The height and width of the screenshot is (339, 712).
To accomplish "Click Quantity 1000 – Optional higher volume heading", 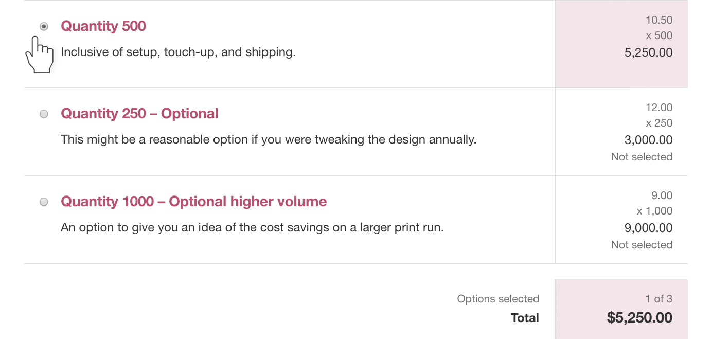I will (193, 202).
